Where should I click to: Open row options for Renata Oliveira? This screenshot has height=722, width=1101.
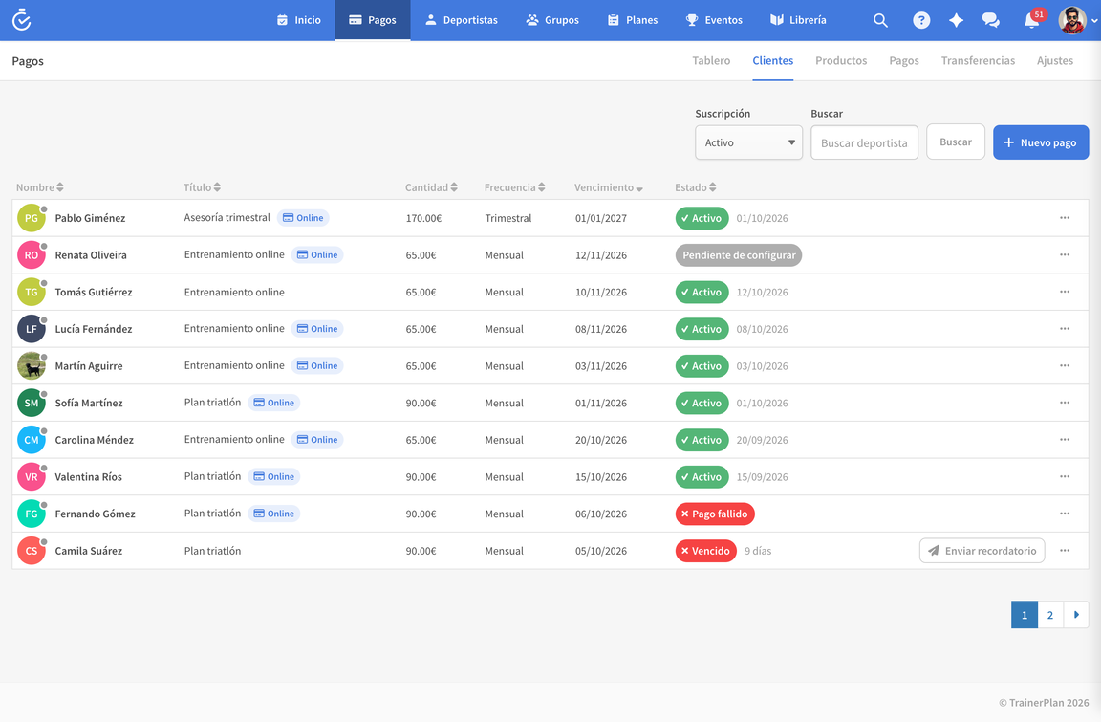point(1065,255)
